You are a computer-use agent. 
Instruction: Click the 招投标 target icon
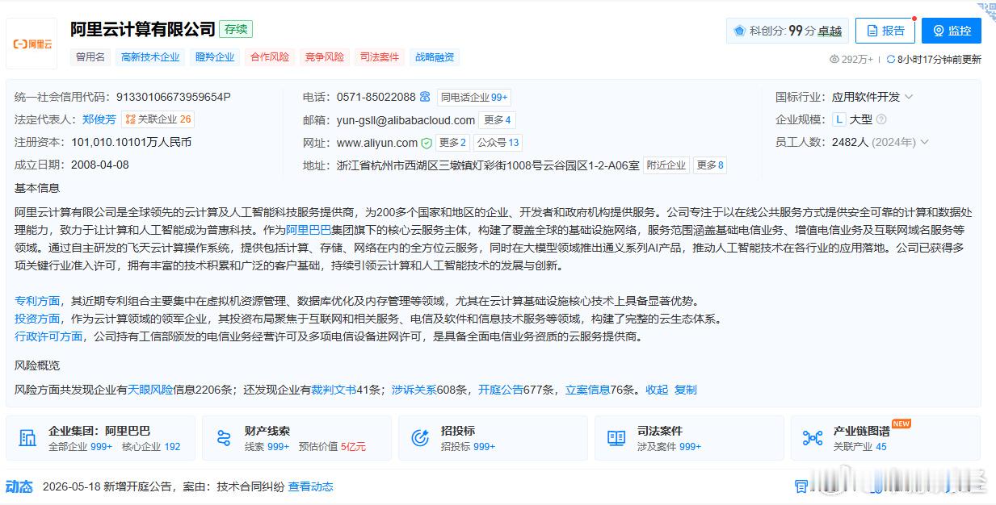pyautogui.click(x=420, y=438)
